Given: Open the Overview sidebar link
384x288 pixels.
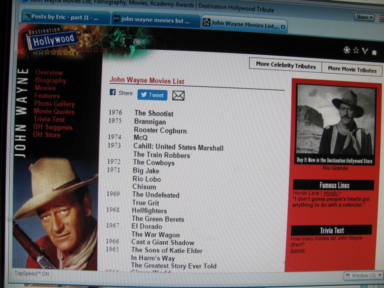Looking at the screenshot, I should coord(49,72).
